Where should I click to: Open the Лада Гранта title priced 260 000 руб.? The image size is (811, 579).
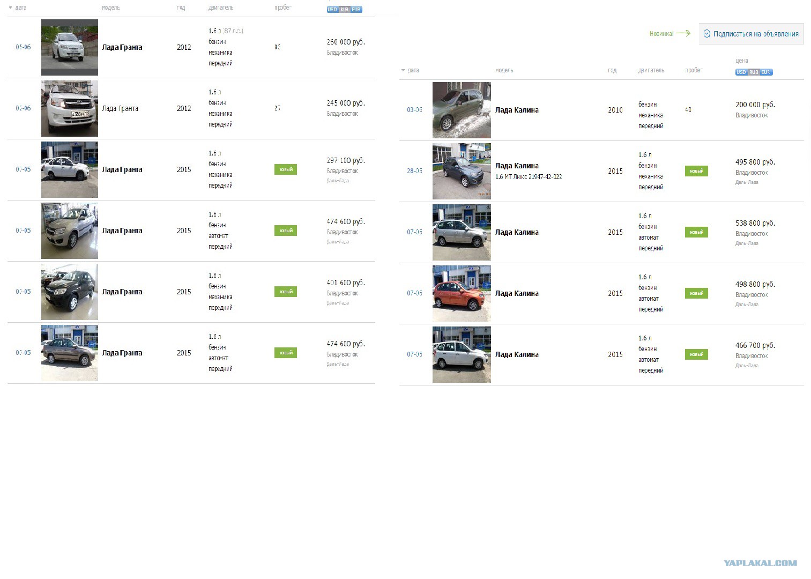122,47
